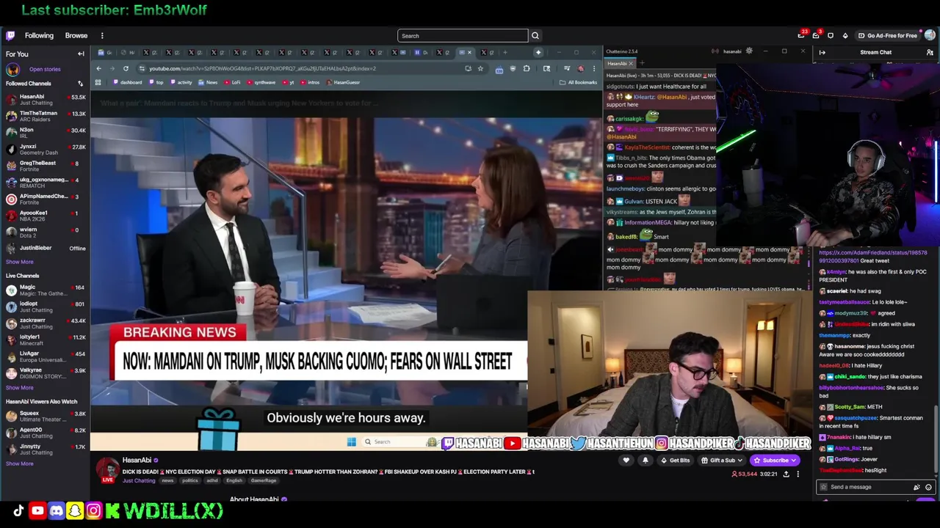Open the browser three-dot menu
The height and width of the screenshot is (528, 940).
[x=594, y=68]
